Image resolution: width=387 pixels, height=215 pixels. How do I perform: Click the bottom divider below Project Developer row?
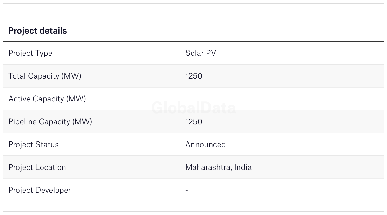[x=193, y=212]
